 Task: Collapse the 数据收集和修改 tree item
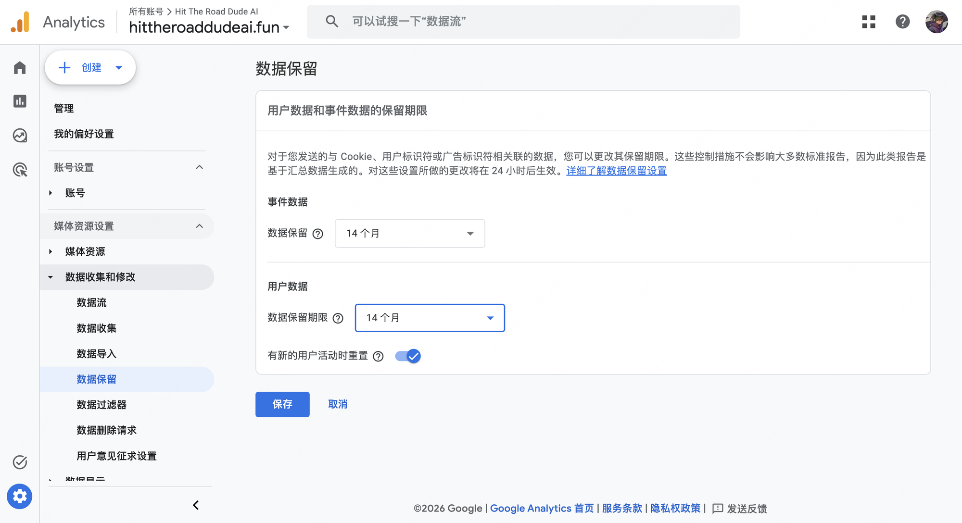click(x=51, y=277)
